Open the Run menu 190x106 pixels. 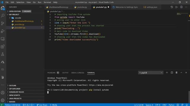click(39, 2)
